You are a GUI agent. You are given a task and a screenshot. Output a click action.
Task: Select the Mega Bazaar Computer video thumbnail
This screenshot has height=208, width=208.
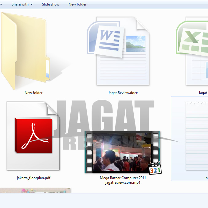coord(122,152)
